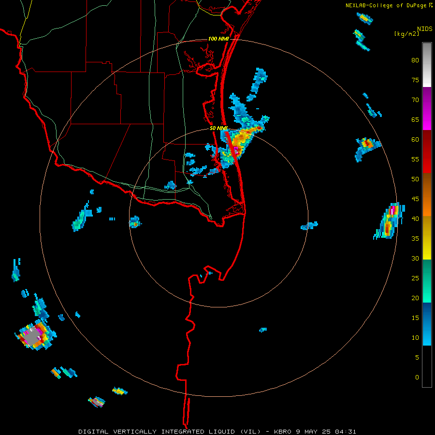Click the 0 value on the color scale
This screenshot has width=435, height=435.
(417, 377)
